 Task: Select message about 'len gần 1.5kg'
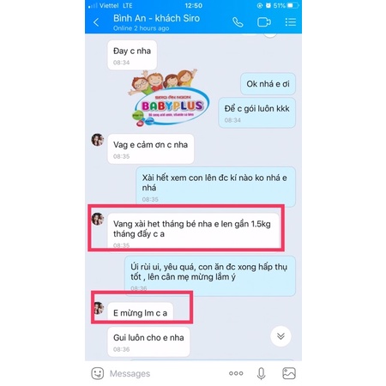point(193,231)
